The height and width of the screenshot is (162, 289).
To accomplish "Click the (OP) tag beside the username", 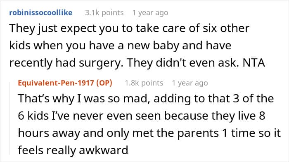I will pyautogui.click(x=104, y=83).
